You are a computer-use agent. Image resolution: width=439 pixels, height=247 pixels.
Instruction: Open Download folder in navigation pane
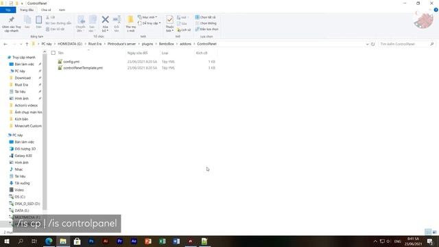23,78
